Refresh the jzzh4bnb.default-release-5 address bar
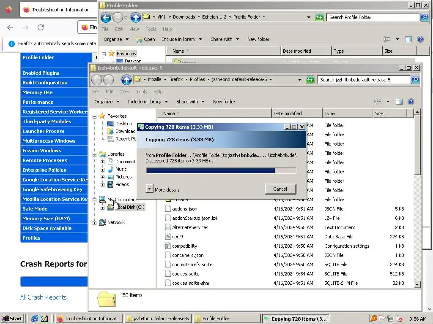This screenshot has height=324, width=433. [x=310, y=80]
